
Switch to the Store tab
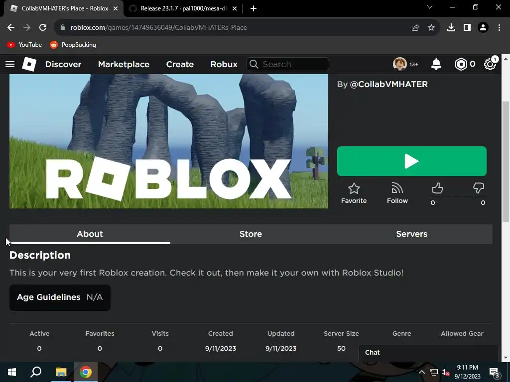pos(251,234)
